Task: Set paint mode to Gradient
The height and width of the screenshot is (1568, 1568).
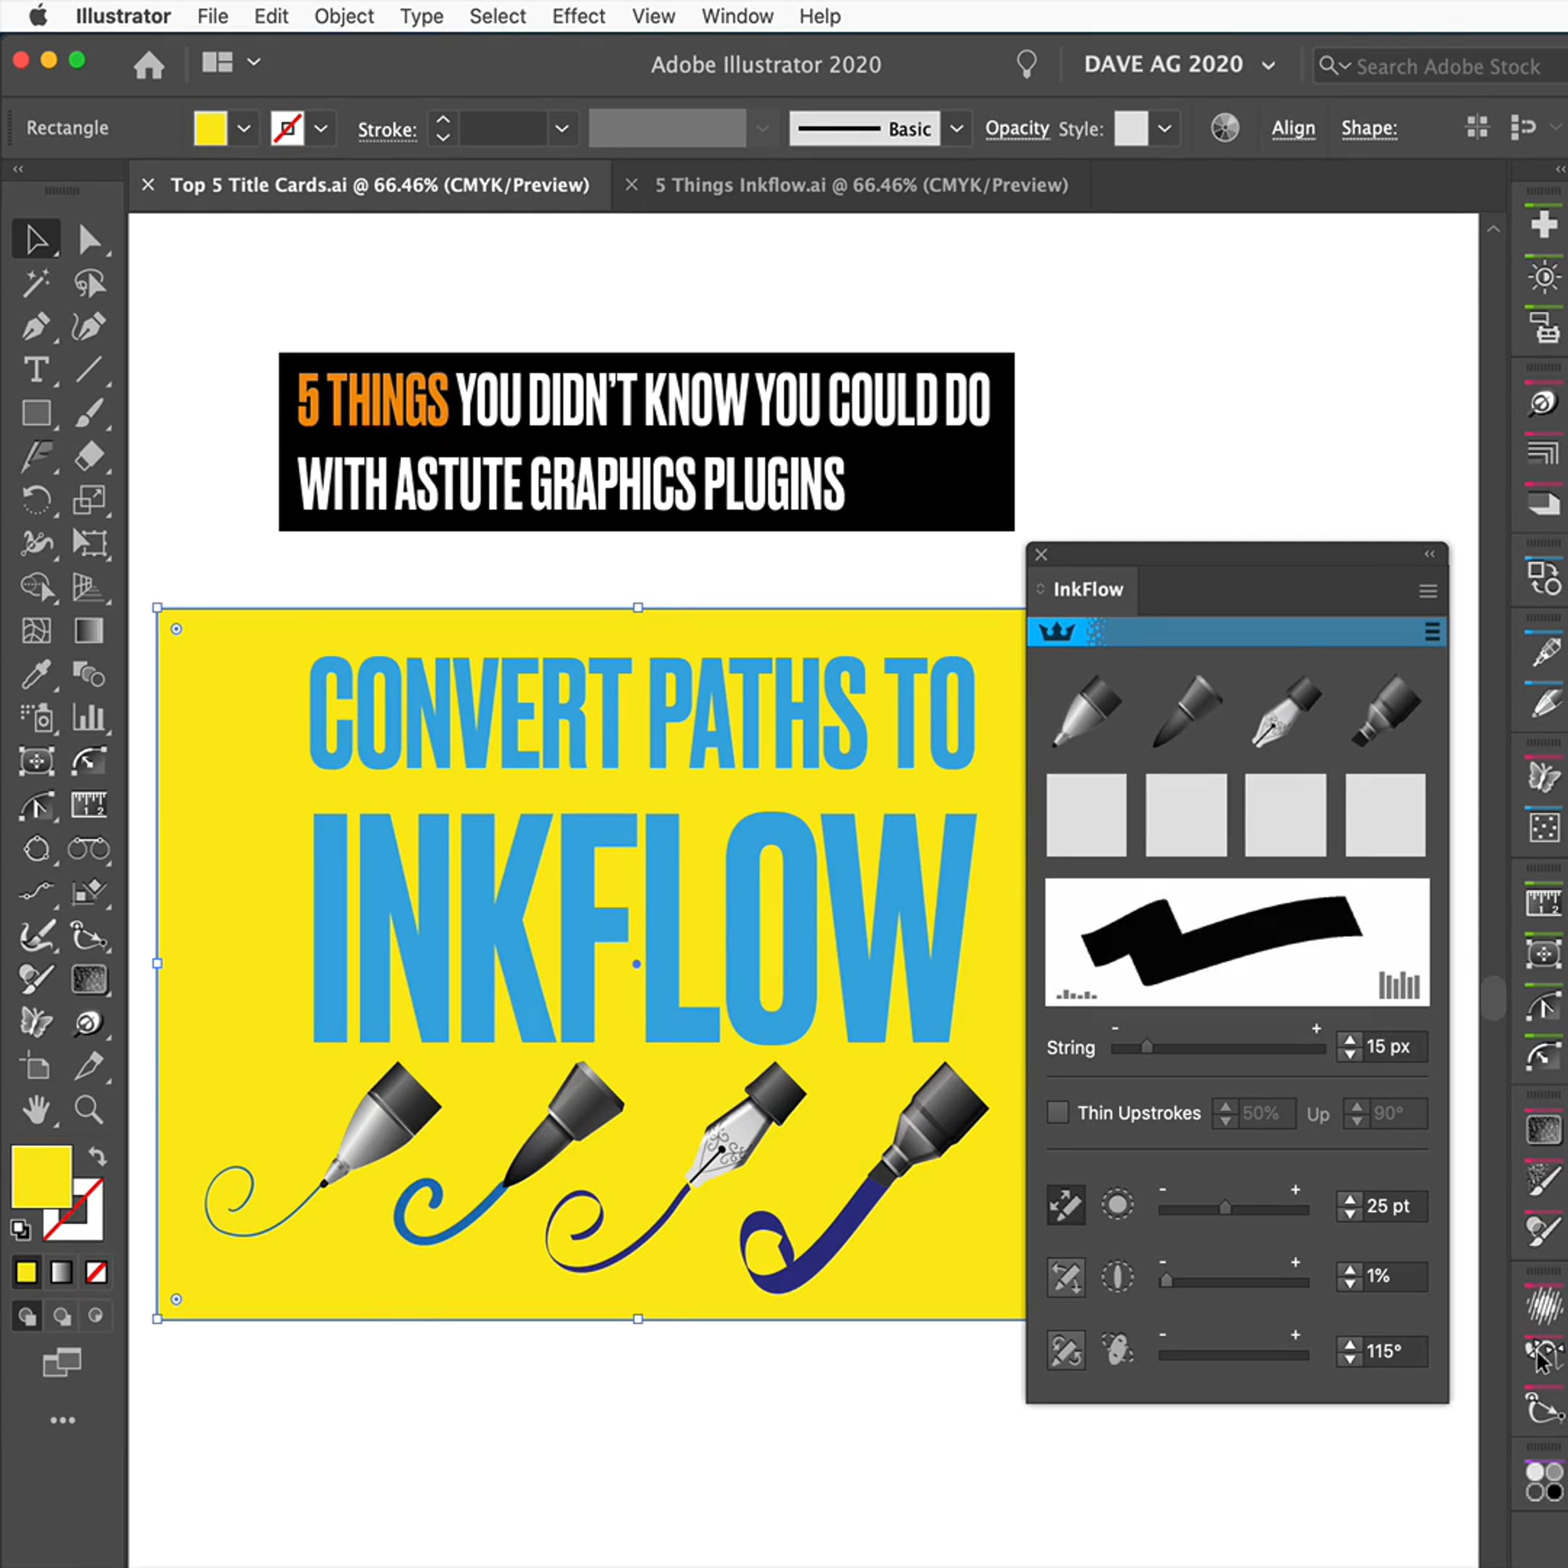Action: point(61,1272)
